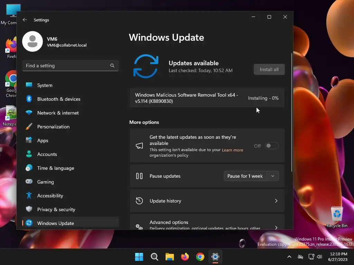354x265 pixels.
Task: Click the Privacy & security shield icon
Action: (29, 209)
